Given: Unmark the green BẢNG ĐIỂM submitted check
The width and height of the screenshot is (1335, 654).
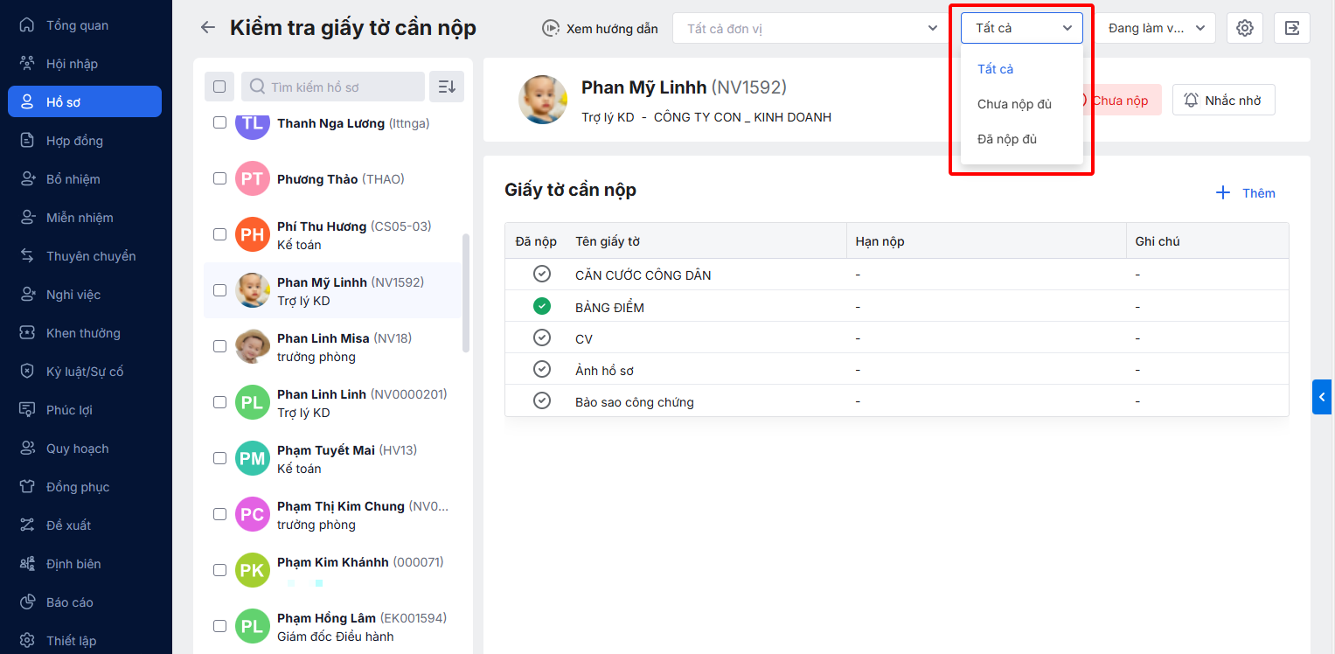Looking at the screenshot, I should 542,307.
